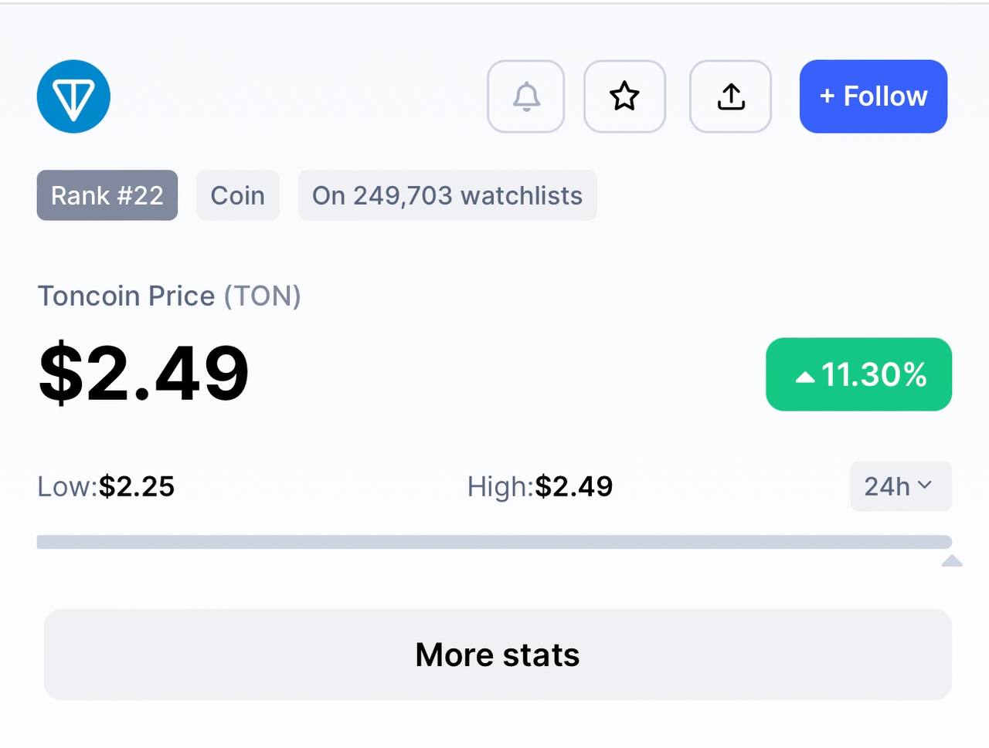
Task: Share this coin using the upload icon
Action: [x=731, y=96]
